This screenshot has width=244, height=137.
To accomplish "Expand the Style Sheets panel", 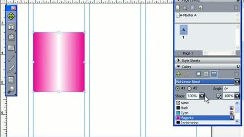I will (x=178, y=61).
